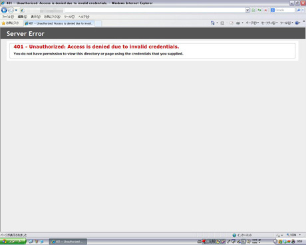Expand the address bar history dropdown

(x=247, y=10)
